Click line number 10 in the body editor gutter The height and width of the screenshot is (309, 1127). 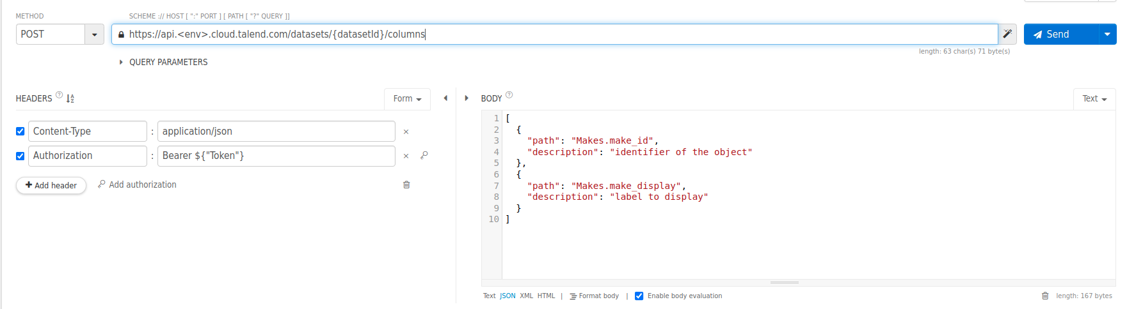493,220
